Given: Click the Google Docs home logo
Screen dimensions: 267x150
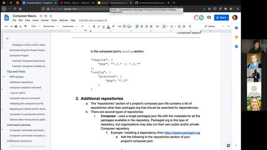Looking at the screenshot, I should click(7, 17).
